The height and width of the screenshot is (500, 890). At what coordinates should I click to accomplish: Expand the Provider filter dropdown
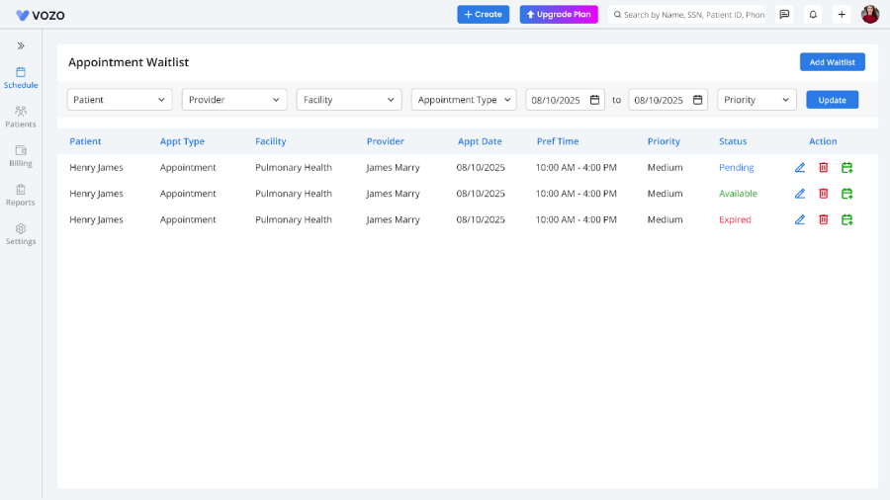(234, 100)
